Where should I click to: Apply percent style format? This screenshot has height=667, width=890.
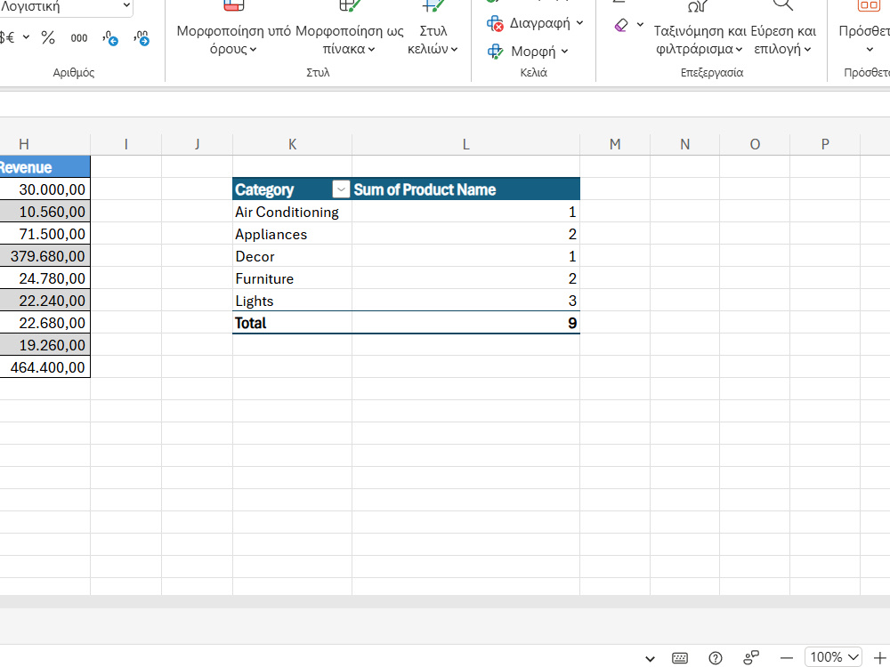[48, 38]
